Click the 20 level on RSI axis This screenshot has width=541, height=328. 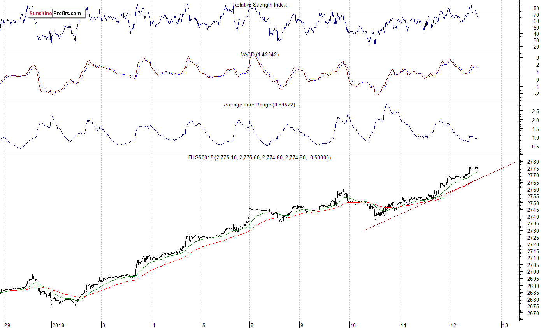pyautogui.click(x=536, y=47)
